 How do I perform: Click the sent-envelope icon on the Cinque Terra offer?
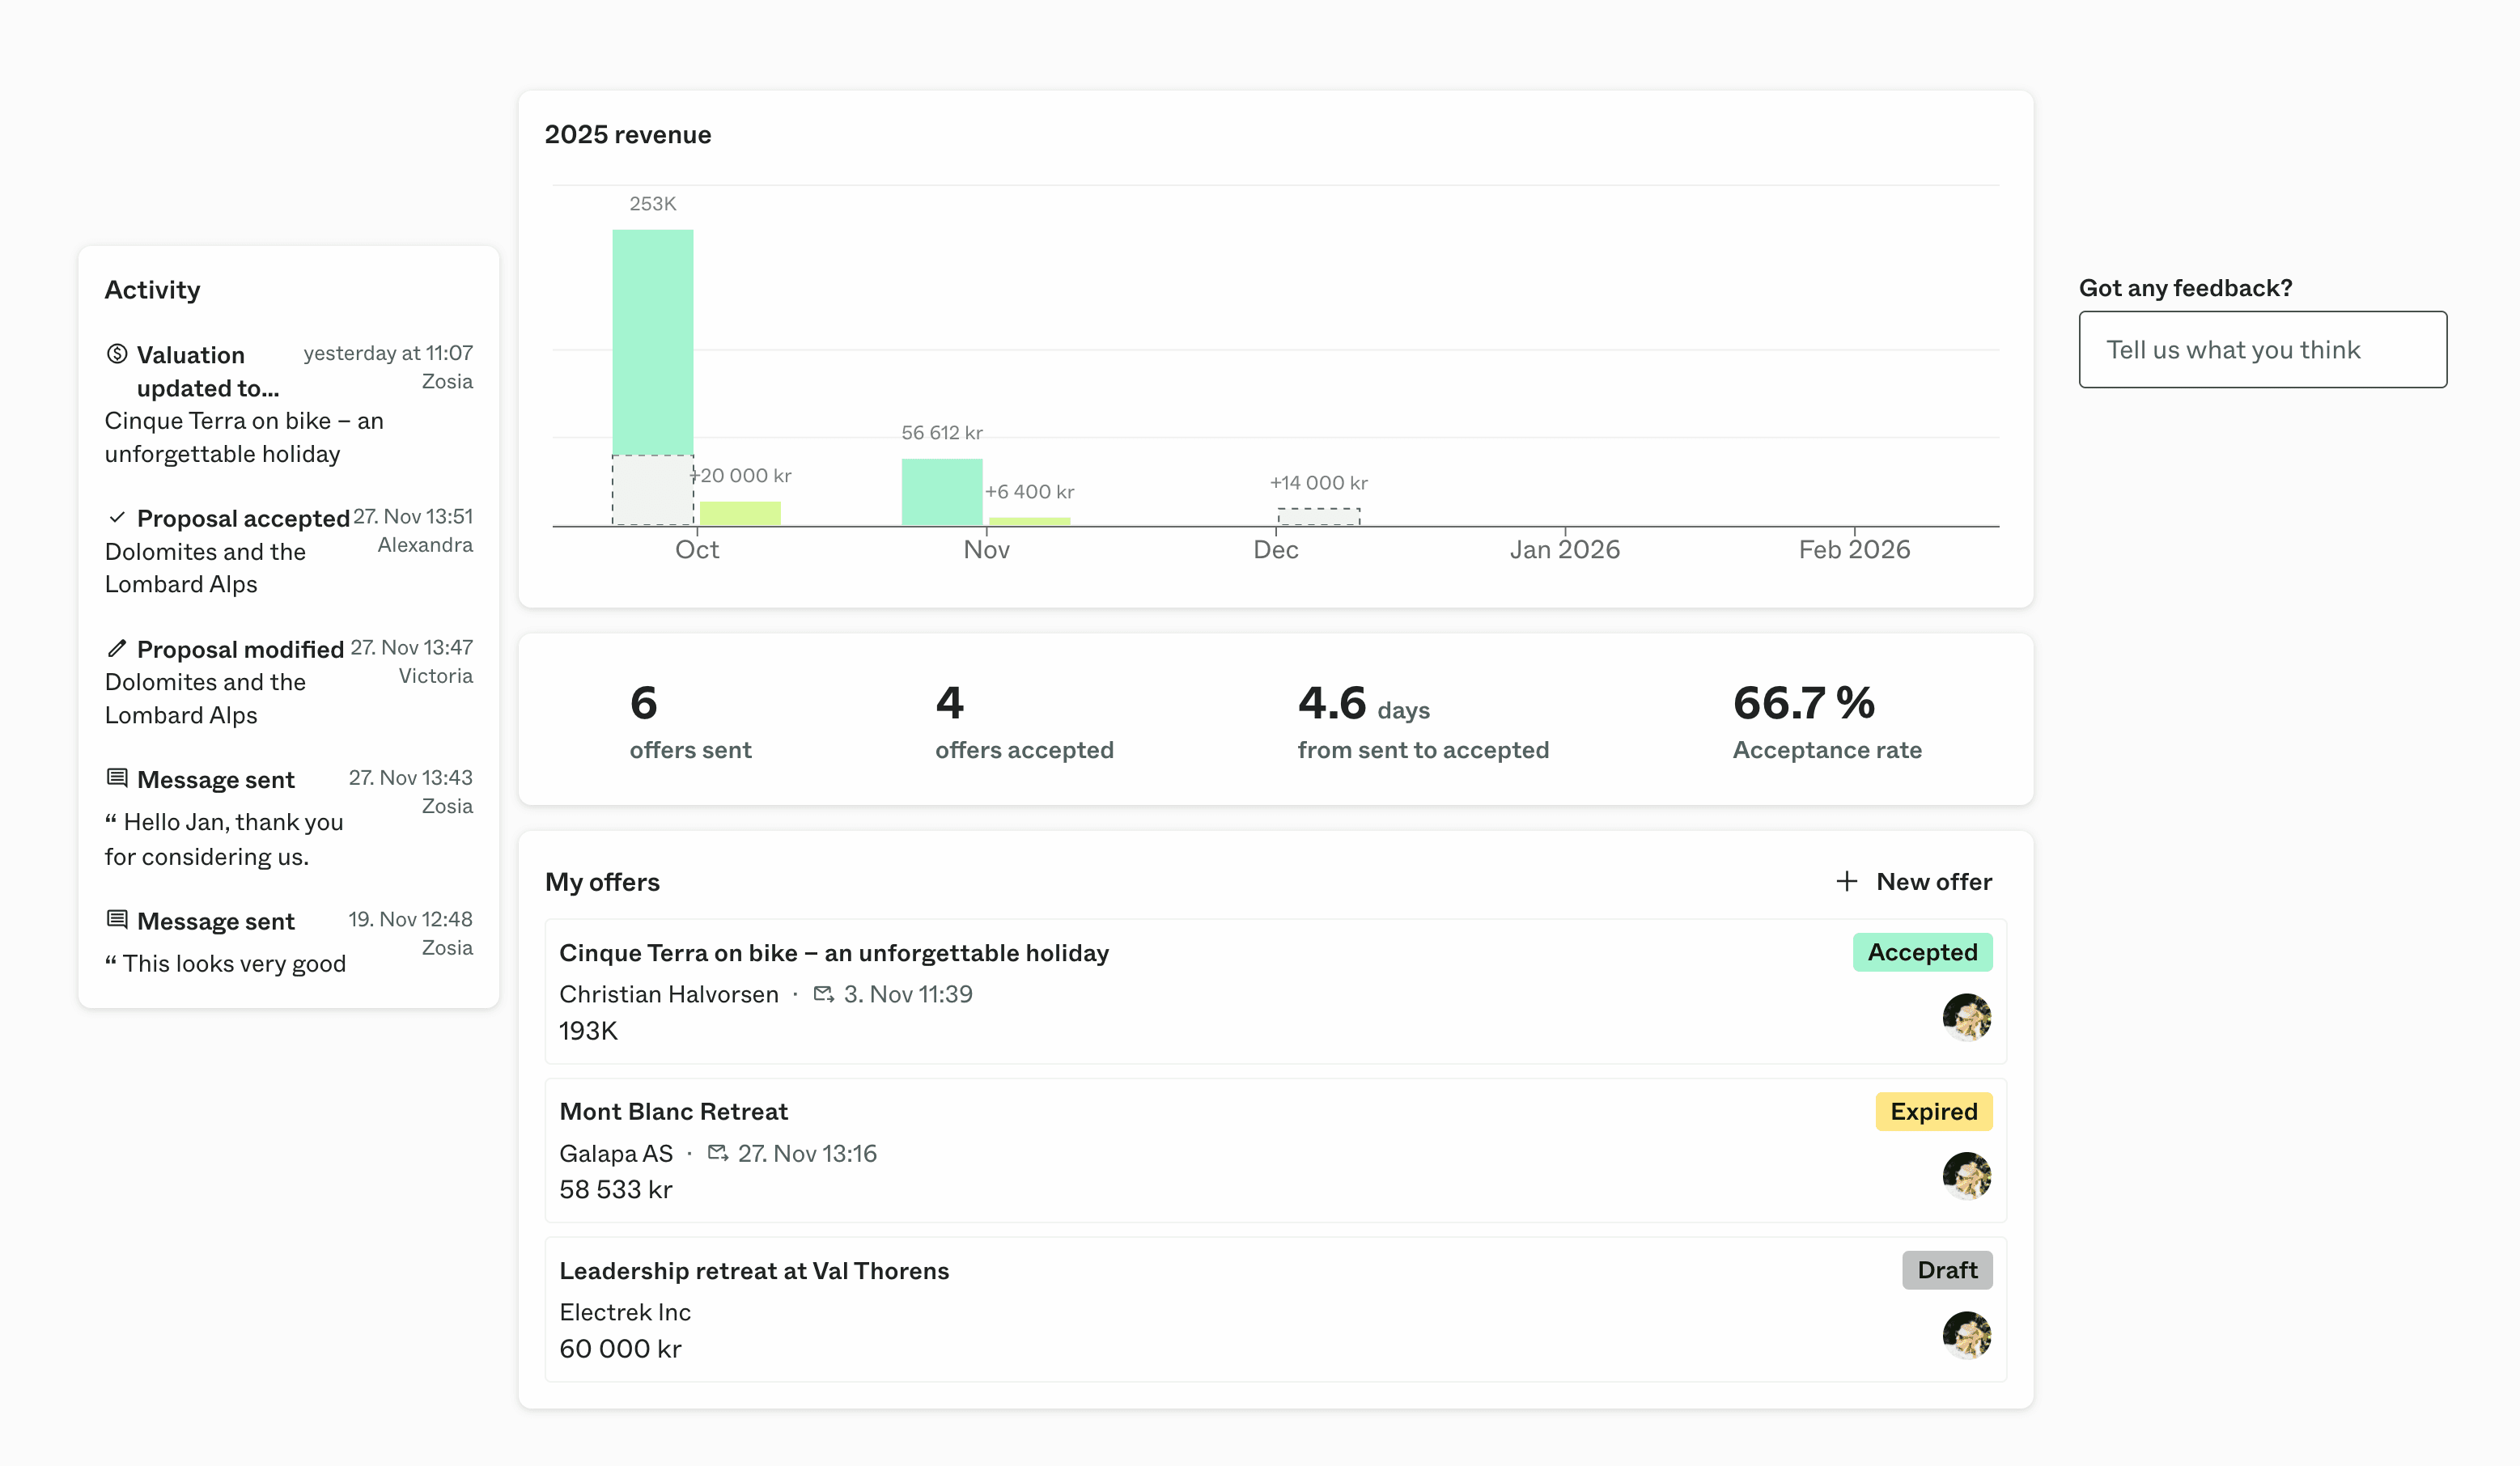click(x=824, y=994)
